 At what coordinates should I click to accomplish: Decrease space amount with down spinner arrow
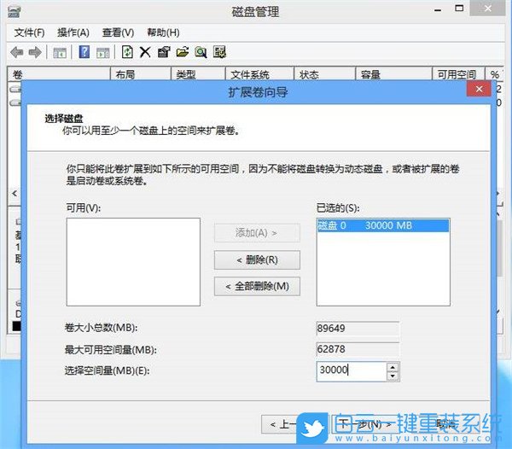coord(393,376)
